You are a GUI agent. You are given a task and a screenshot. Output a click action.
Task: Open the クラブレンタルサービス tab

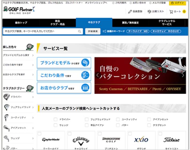pyautogui.click(x=167, y=23)
